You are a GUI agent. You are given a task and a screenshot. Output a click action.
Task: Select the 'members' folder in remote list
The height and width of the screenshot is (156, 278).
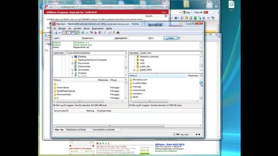tap(137, 94)
